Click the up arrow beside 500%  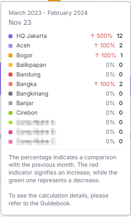pyautogui.click(x=92, y=36)
